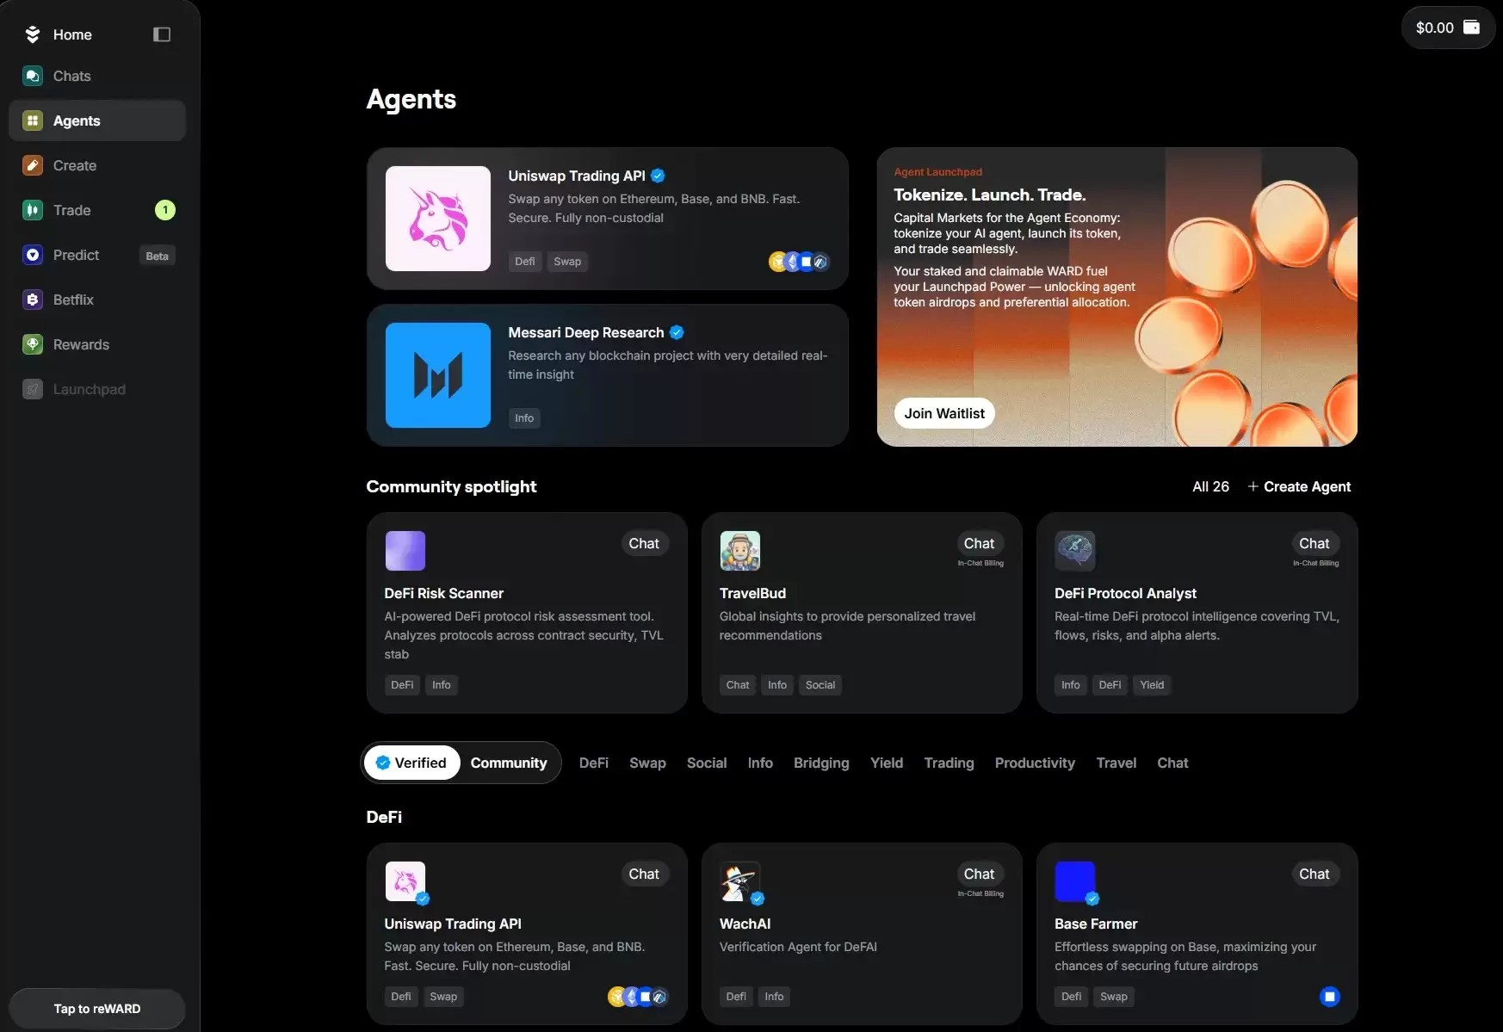
Task: Open Chat for DeFi Risk Scanner
Action: [x=644, y=543]
